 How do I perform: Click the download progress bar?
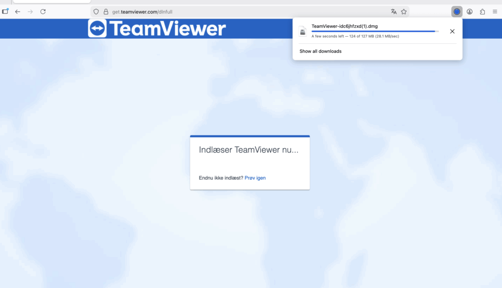point(375,31)
